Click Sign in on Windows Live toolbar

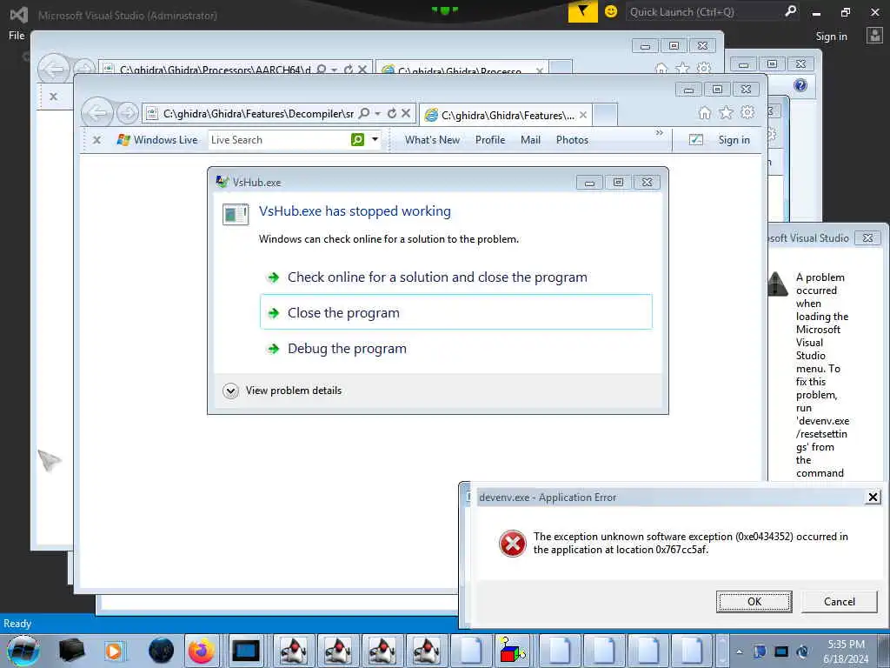[x=734, y=140]
